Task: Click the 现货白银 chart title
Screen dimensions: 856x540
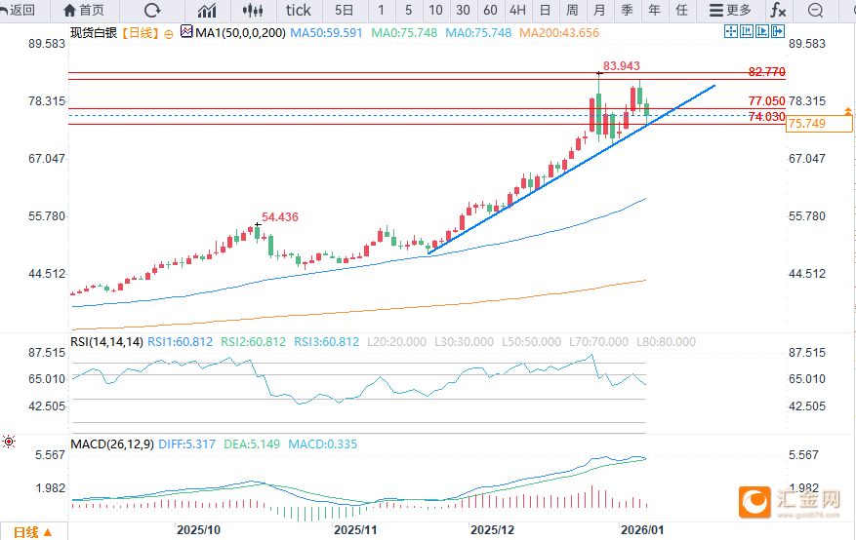Action: tap(94, 33)
